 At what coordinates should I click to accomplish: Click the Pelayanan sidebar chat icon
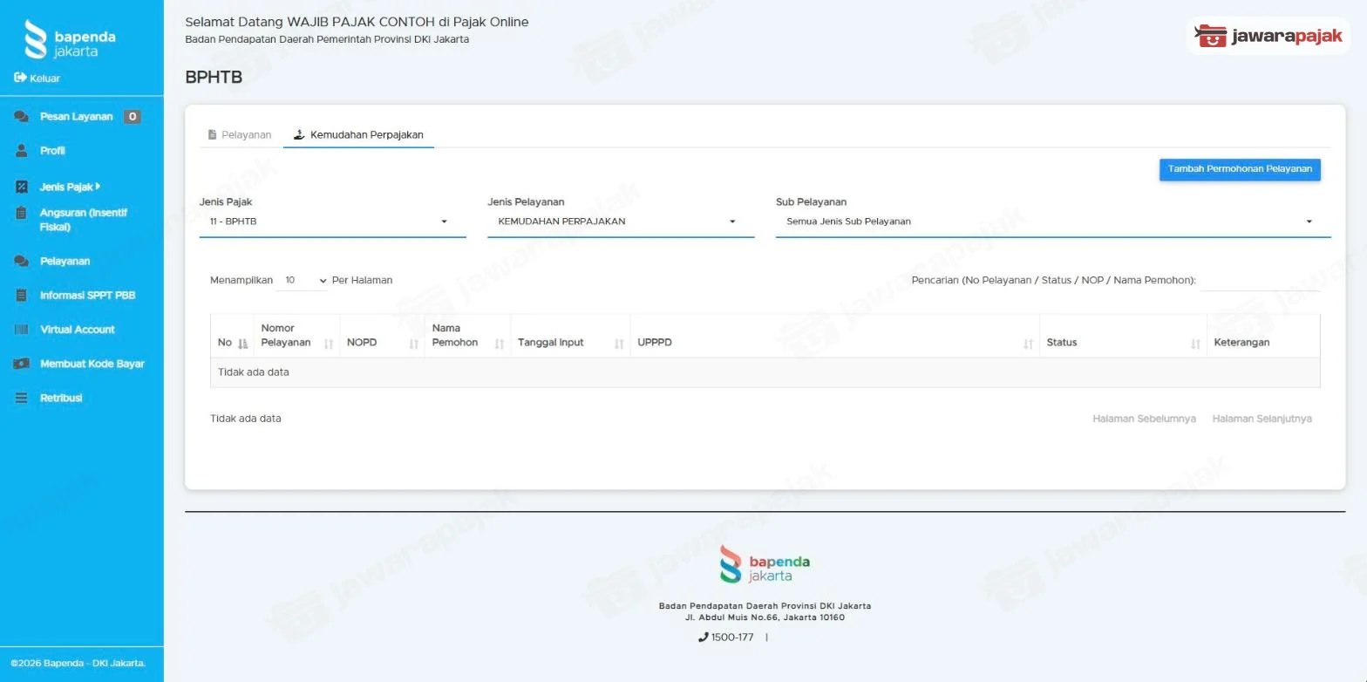[22, 261]
